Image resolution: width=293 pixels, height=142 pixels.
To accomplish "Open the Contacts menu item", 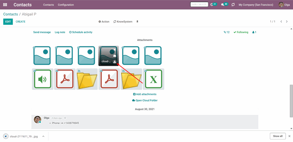I will click(x=48, y=5).
